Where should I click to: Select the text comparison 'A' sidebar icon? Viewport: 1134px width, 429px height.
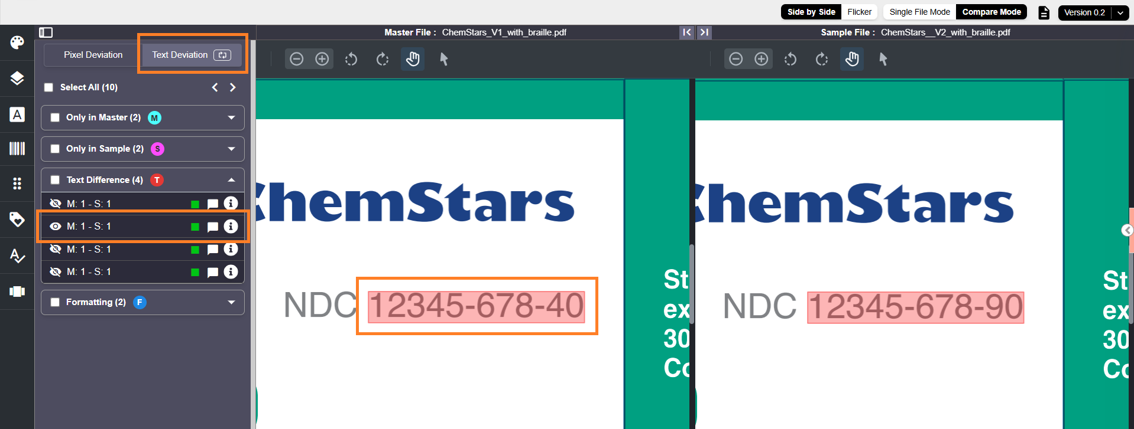point(17,114)
